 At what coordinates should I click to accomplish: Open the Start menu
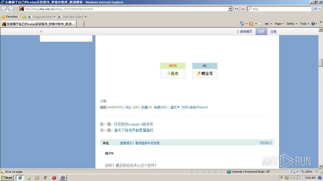(x=7, y=178)
